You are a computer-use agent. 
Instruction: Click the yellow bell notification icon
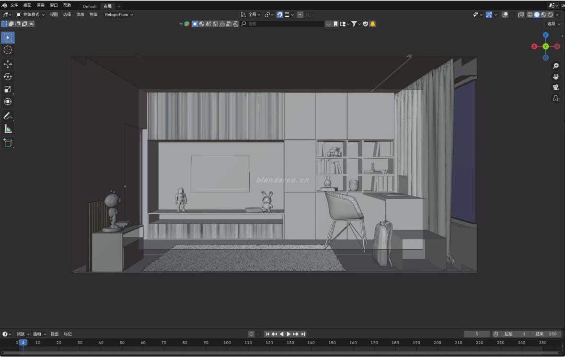pyautogui.click(x=372, y=24)
